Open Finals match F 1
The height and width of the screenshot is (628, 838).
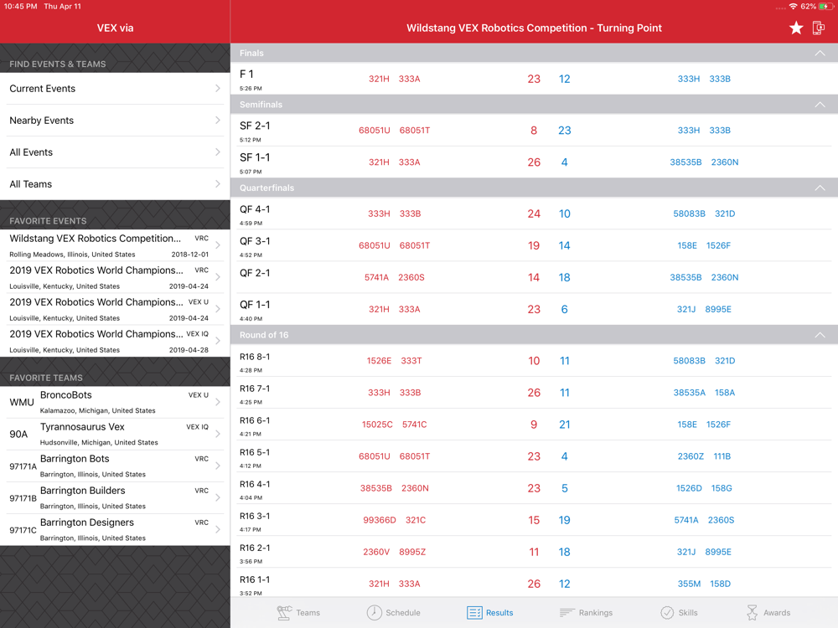(x=534, y=79)
